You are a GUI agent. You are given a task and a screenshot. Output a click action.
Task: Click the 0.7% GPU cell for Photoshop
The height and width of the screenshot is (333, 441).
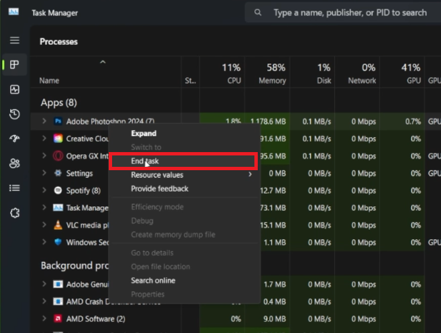pyautogui.click(x=402, y=121)
